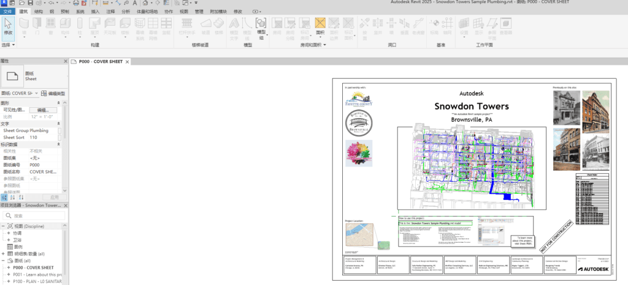The width and height of the screenshot is (628, 285).
Task: Collapse the 图形 (Graphics) properties section
Action: tap(59, 103)
